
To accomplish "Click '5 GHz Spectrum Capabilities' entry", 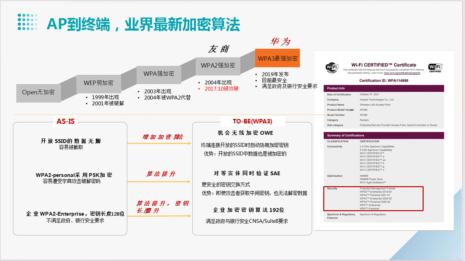I will (376, 150).
